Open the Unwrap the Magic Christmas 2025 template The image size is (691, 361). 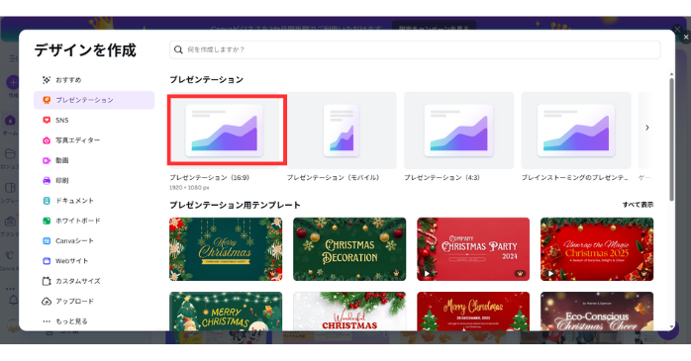pyautogui.click(x=597, y=249)
